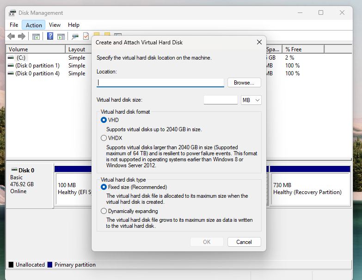Screen dimensions: 362x280
Task: Click the Connect/Rescan disk toolbar icon
Action: pyautogui.click(x=75, y=37)
